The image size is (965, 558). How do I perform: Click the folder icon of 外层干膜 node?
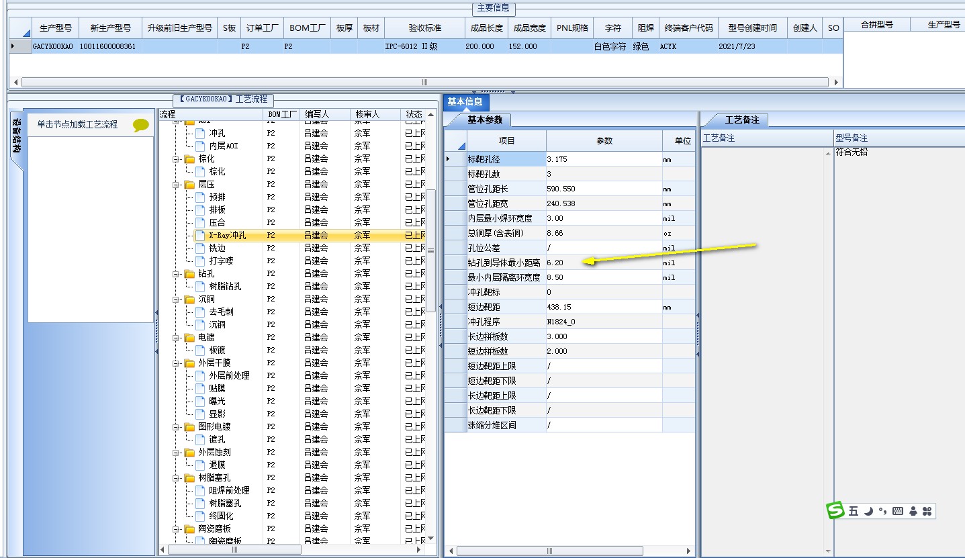pos(189,363)
